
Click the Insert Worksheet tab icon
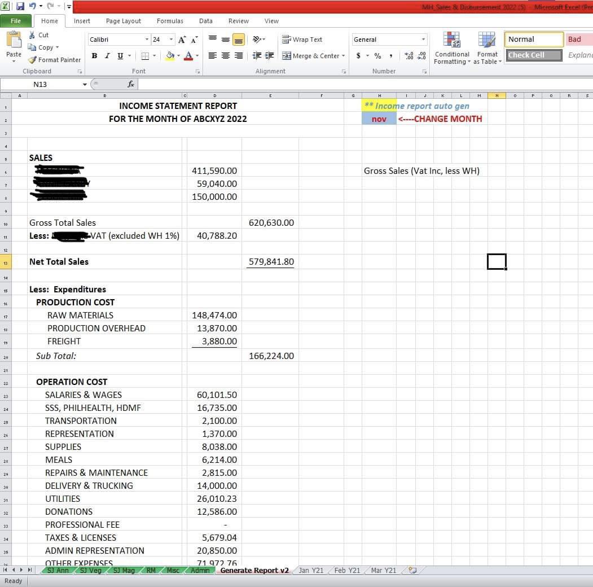[412, 571]
